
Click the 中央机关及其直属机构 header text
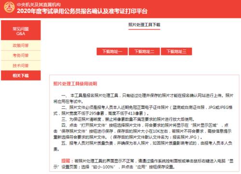[39, 4]
